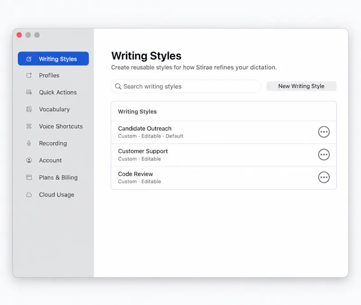Select Voice Shortcuts in the sidebar
The width and height of the screenshot is (361, 305).
pos(53,126)
